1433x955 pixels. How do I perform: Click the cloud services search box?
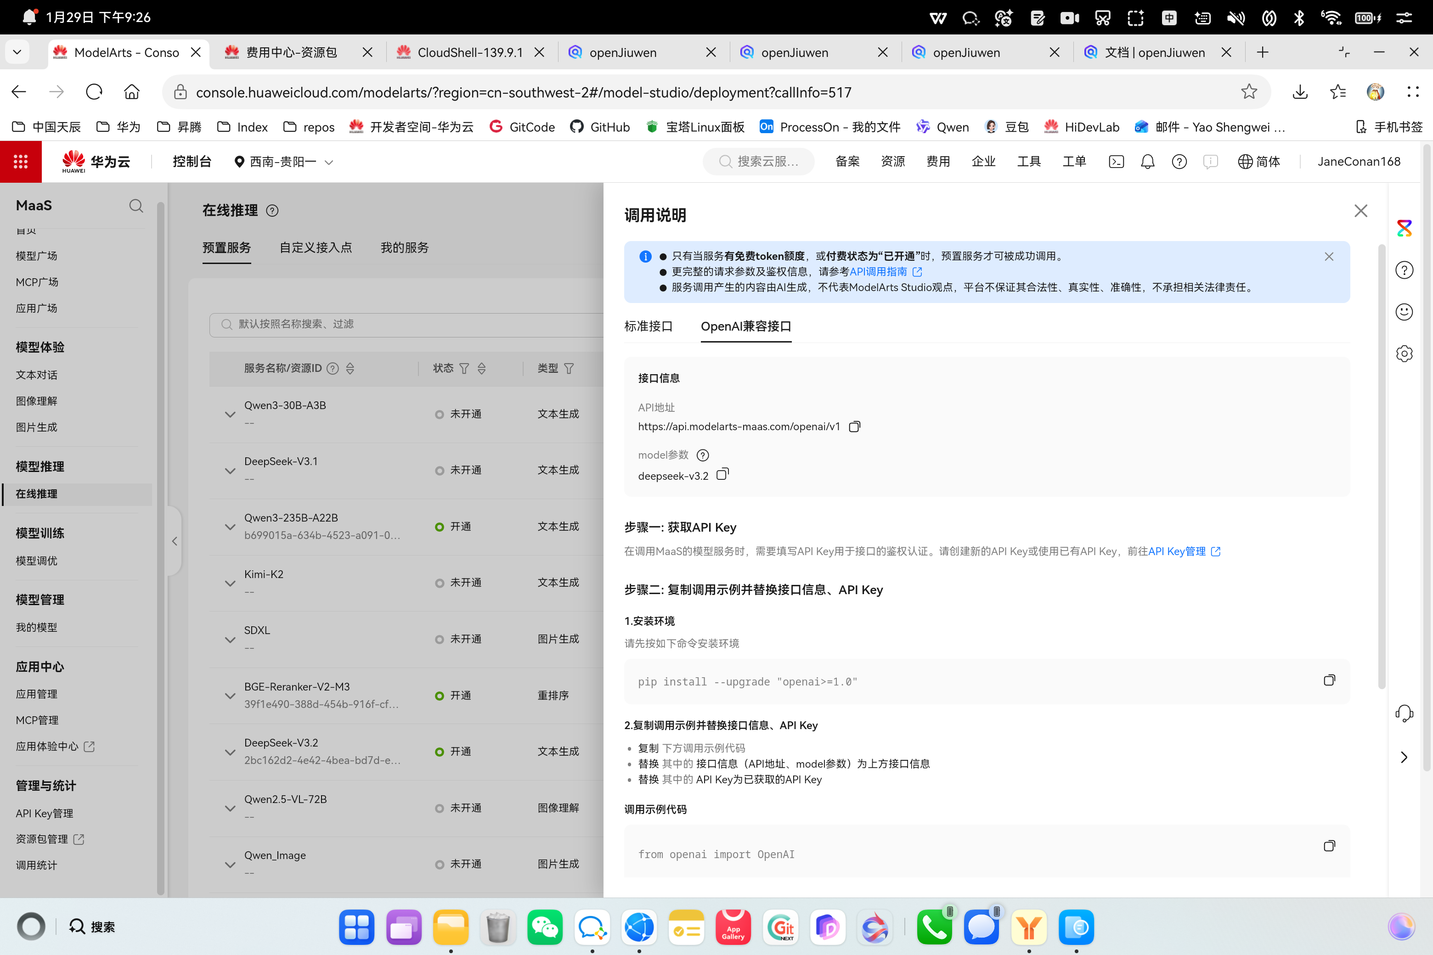(x=759, y=162)
